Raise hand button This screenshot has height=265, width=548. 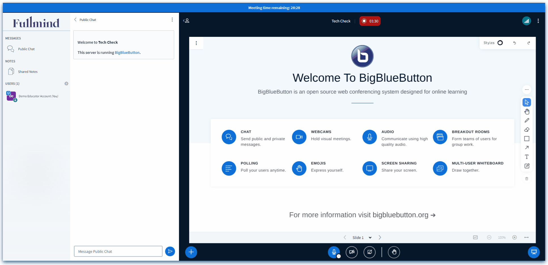[394, 252]
